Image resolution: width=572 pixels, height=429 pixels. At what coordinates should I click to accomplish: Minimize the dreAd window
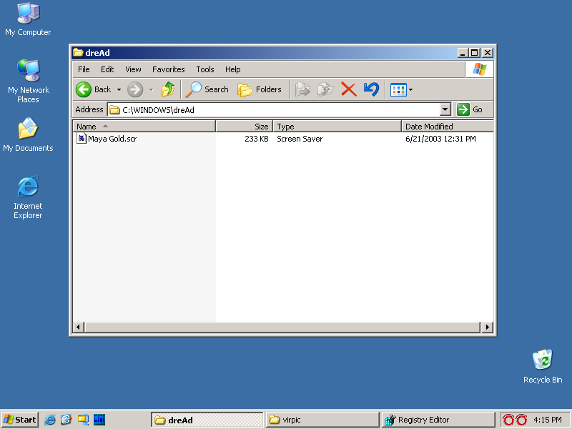(463, 53)
